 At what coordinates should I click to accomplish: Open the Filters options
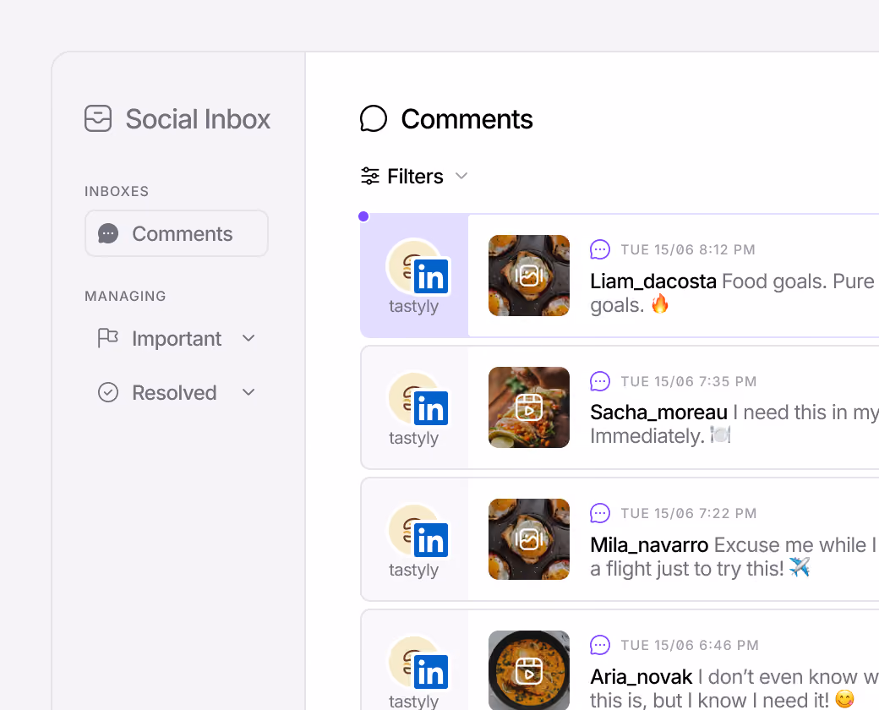coord(414,176)
